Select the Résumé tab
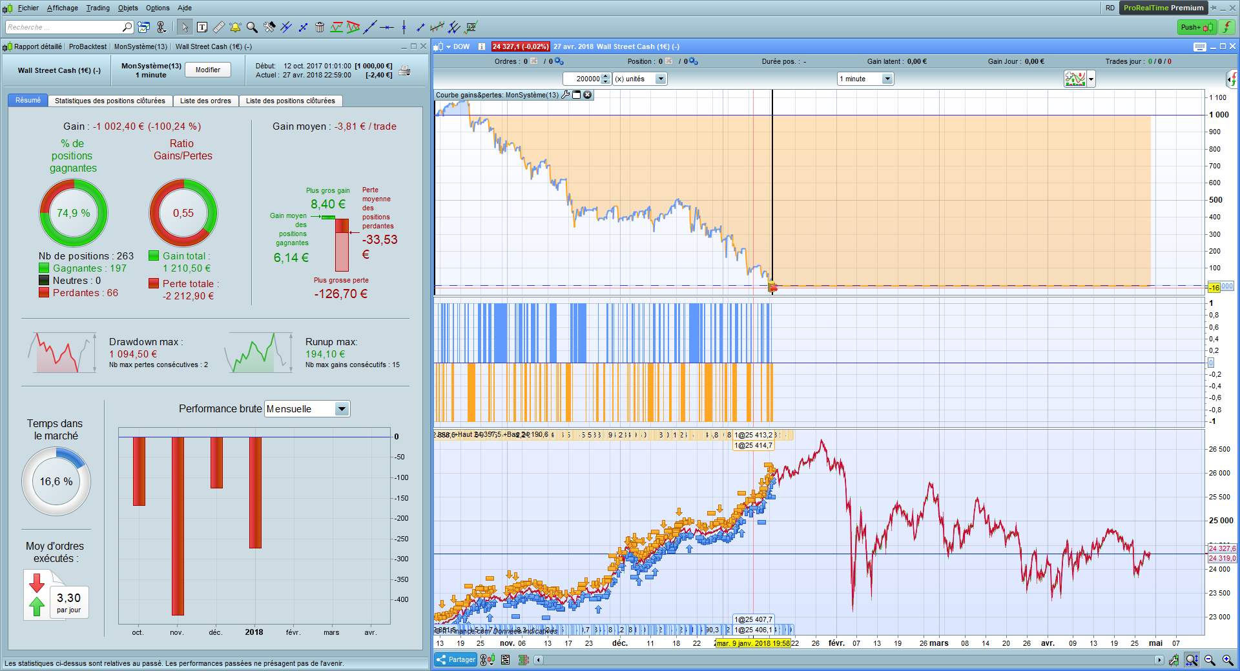 point(28,100)
